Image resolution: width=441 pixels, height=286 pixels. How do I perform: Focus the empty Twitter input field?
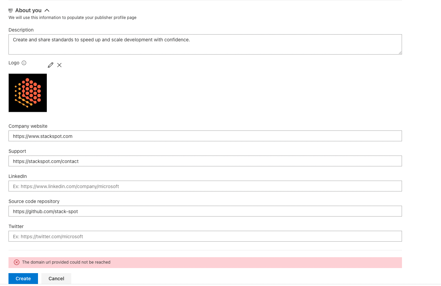(205, 236)
